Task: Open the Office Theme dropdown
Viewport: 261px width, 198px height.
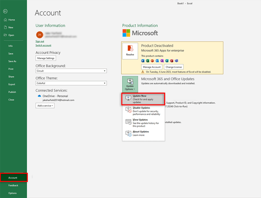Action: point(71,83)
